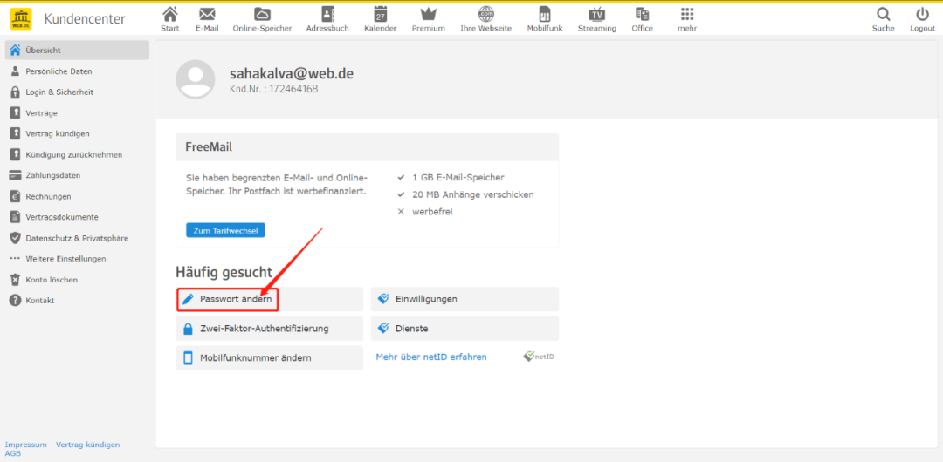Open Zwei-Faktor-Authentifizierung tile
The image size is (943, 462).
click(x=270, y=329)
